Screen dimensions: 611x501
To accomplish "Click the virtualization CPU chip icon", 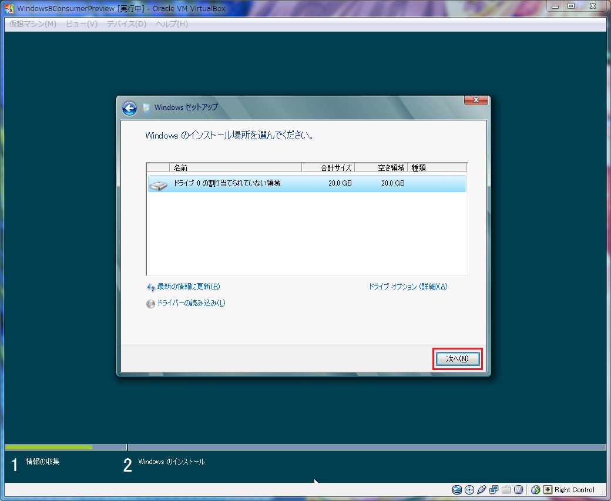I will click(x=518, y=490).
